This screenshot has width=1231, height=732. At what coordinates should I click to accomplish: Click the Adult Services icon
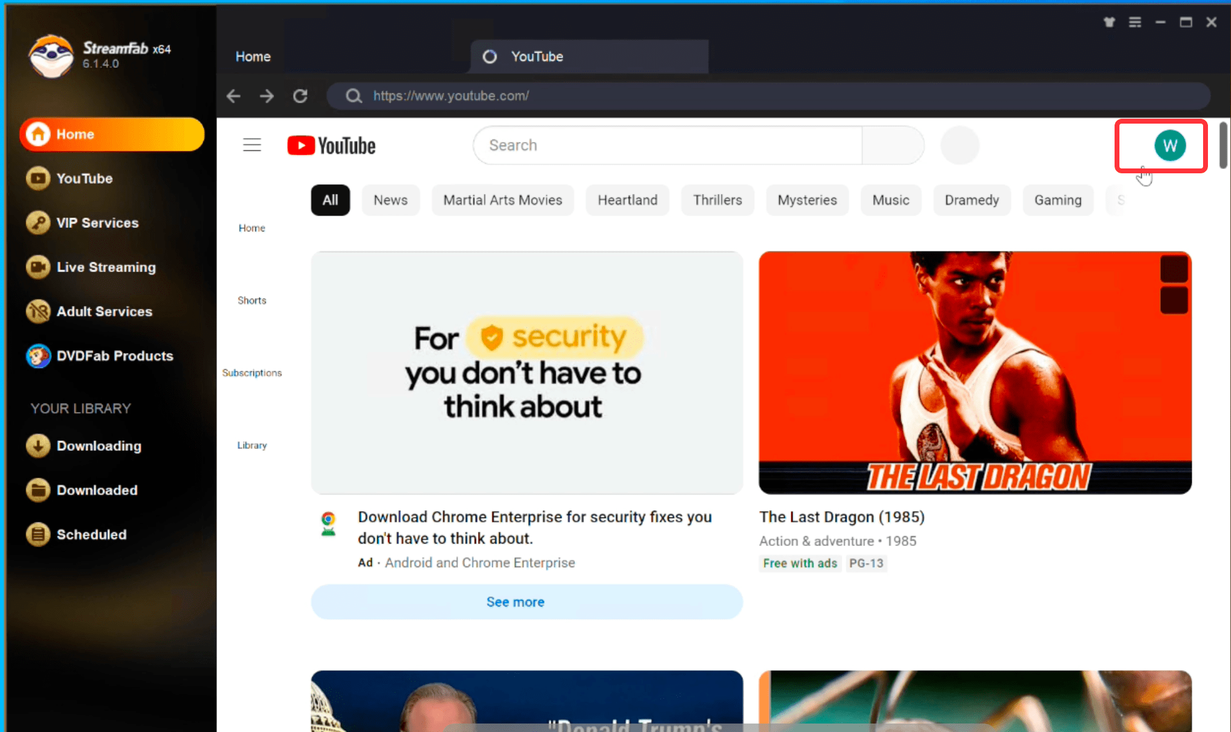pyautogui.click(x=38, y=311)
